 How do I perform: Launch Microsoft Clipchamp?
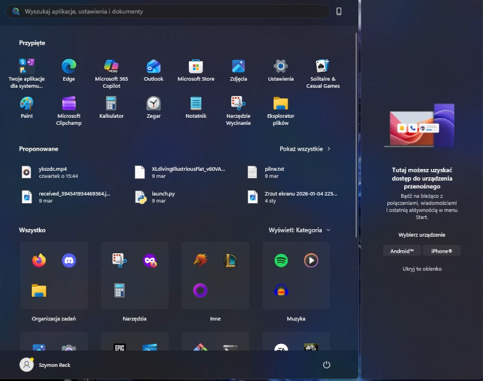(x=69, y=111)
